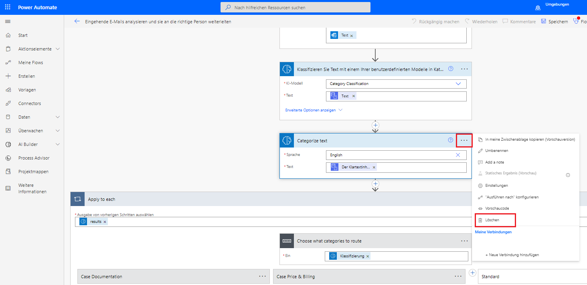Viewport: 587px width, 285px height.
Task: Click the Weitere Informationen book icon
Action: (x=8, y=188)
